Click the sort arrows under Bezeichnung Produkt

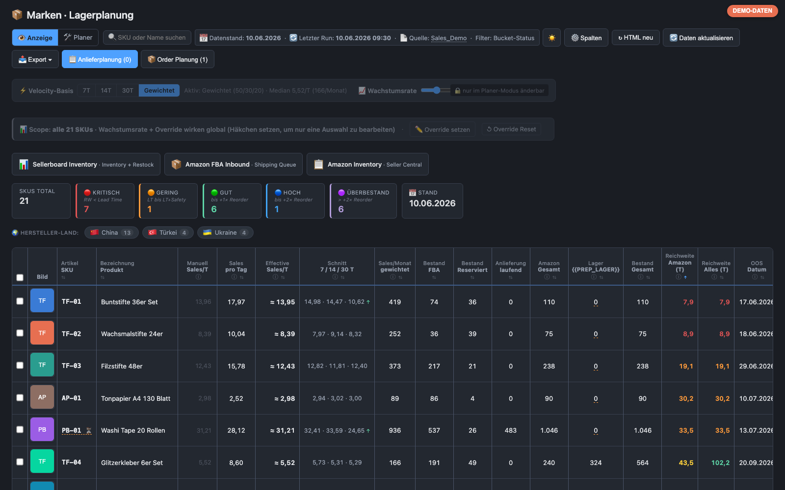pos(103,277)
